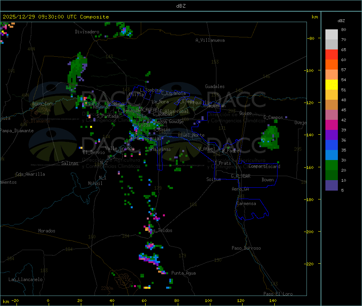Viewport: 362px width, 306px height.
Task: Click the 100 tick on the bottom axis
Action: coord(208,300)
